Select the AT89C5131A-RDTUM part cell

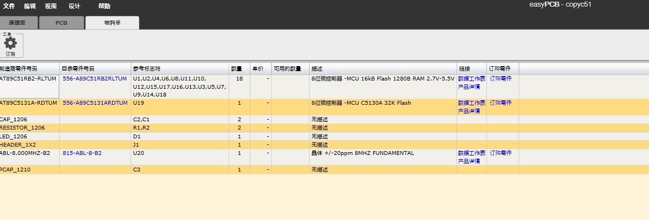29,107
